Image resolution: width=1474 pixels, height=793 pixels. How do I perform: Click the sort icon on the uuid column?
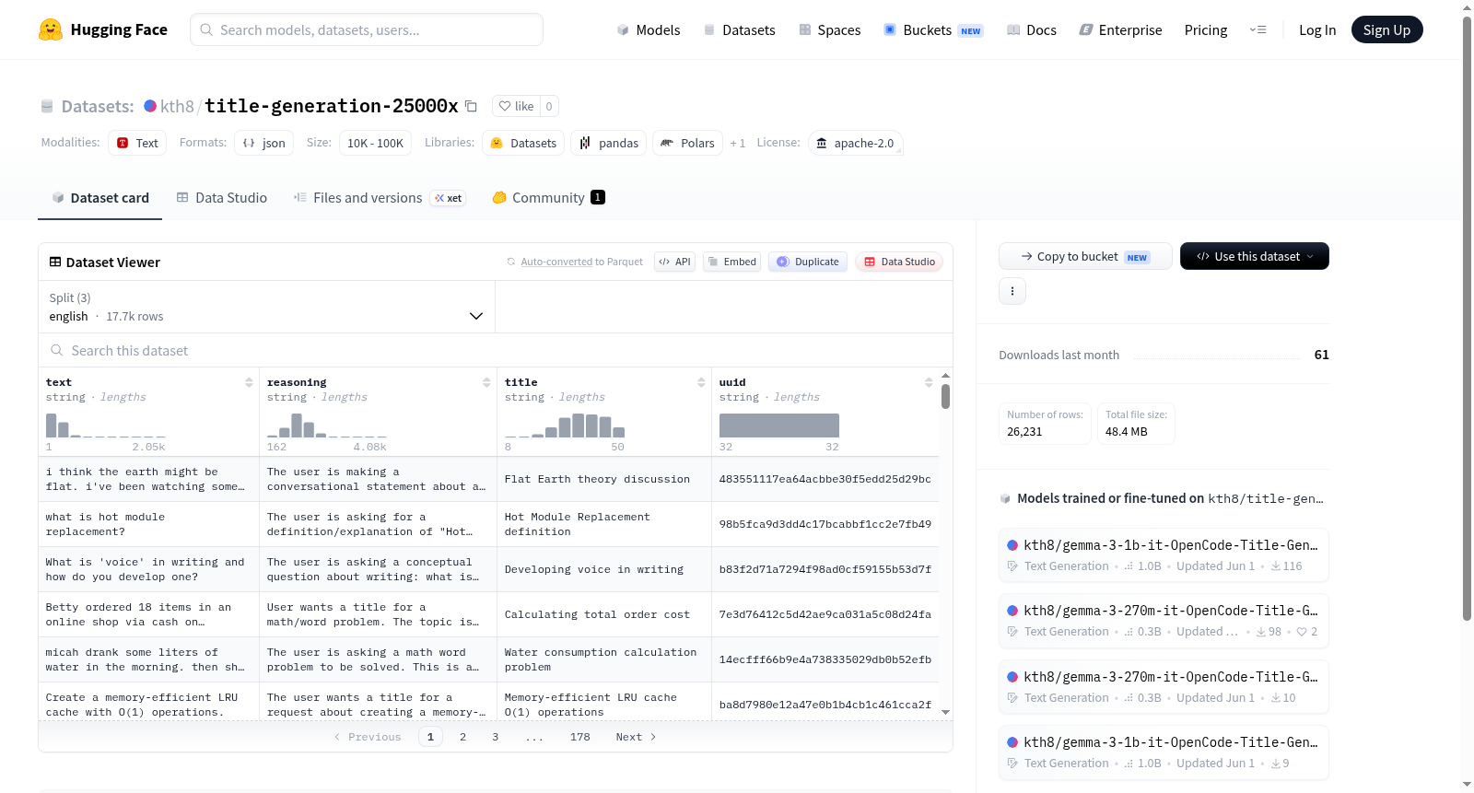click(929, 382)
